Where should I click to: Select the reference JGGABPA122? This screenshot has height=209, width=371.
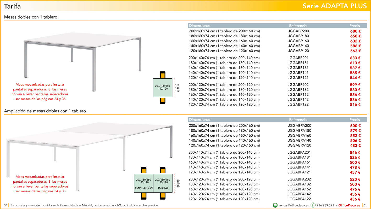tap(300, 199)
